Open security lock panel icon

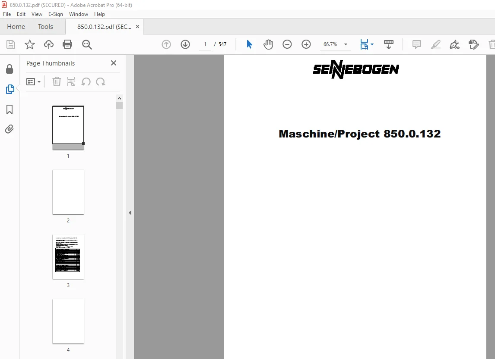pyautogui.click(x=10, y=69)
